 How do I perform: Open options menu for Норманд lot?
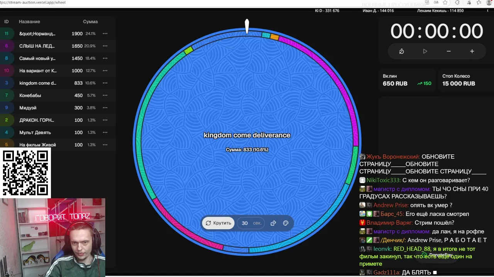[105, 34]
